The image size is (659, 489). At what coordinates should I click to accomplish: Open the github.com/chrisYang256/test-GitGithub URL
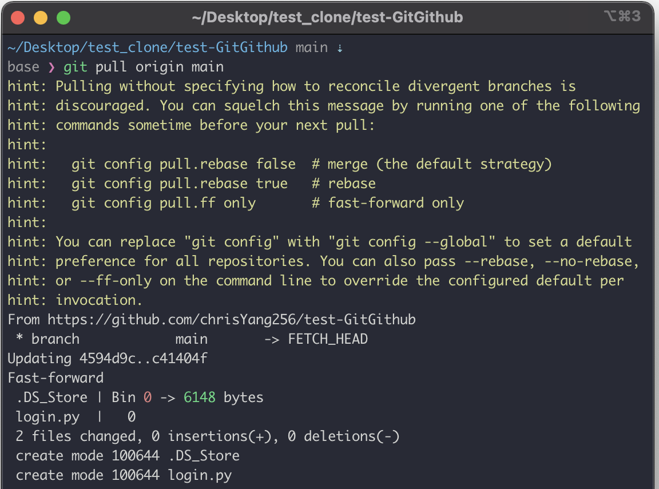click(232, 320)
